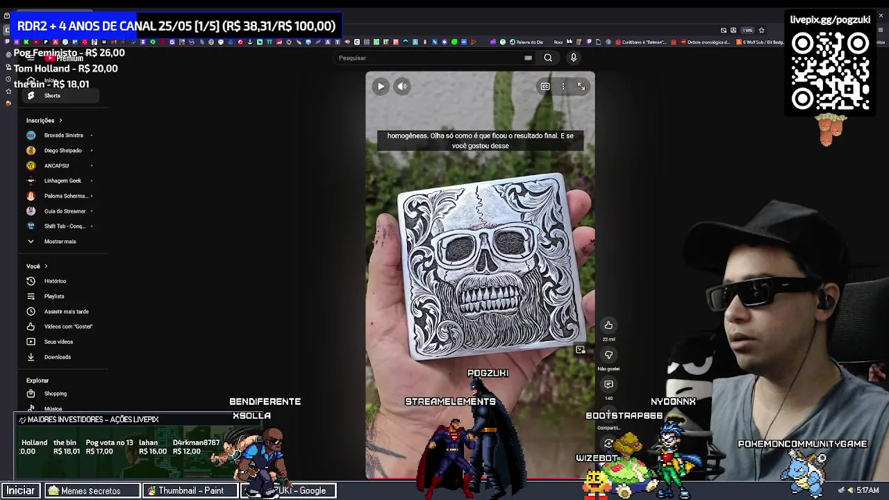Open the on-screen keyboard in search box

click(x=528, y=58)
